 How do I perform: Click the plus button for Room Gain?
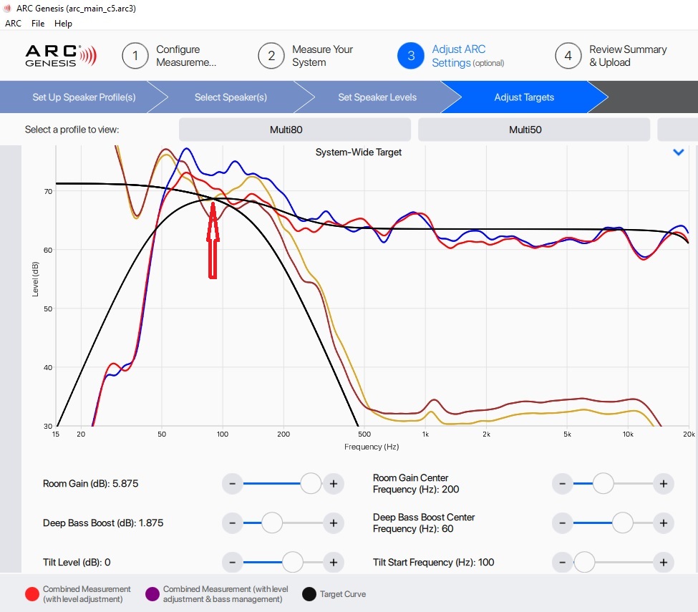pos(333,484)
